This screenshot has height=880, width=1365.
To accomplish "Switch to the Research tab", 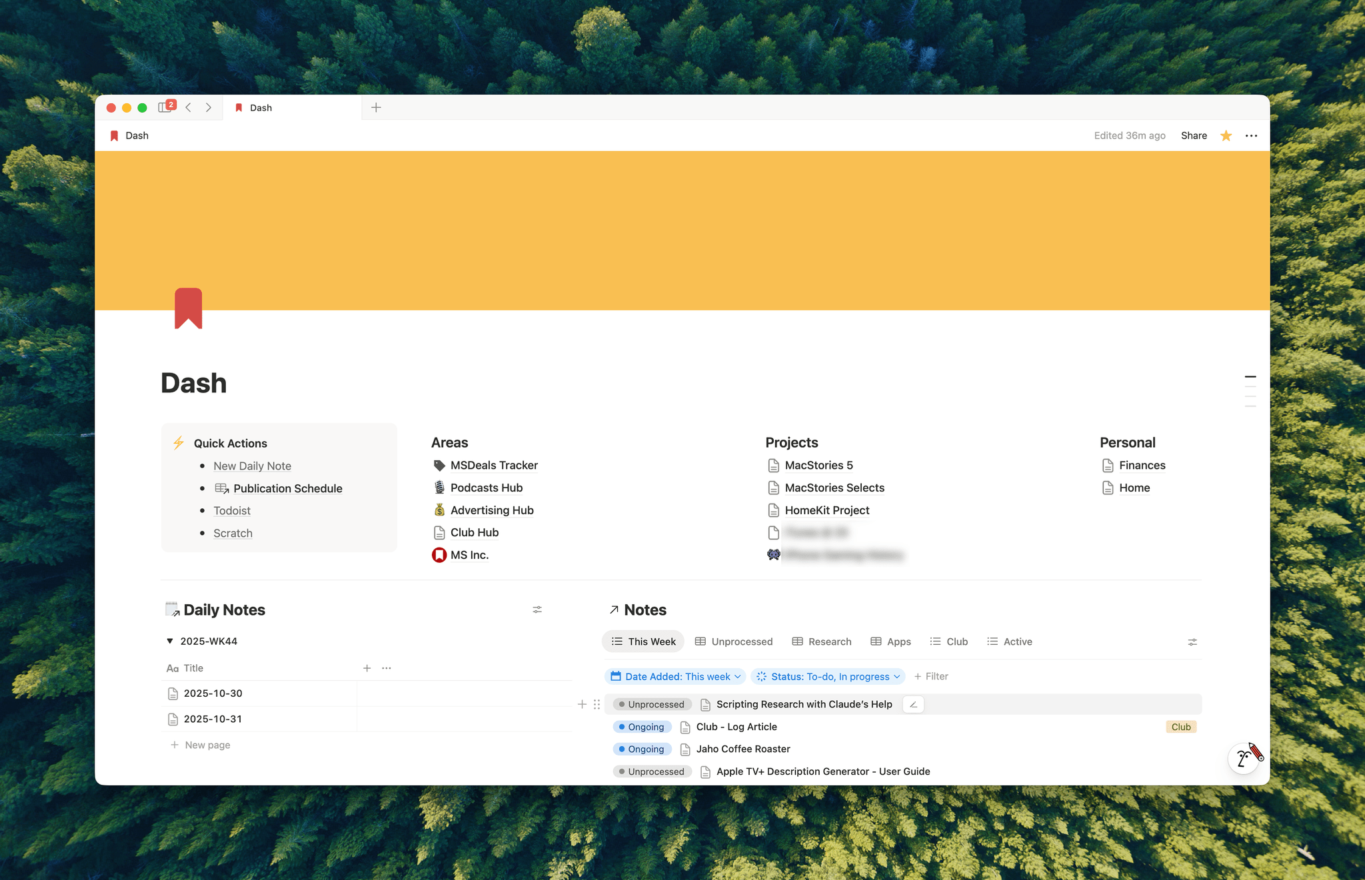I will click(x=822, y=642).
